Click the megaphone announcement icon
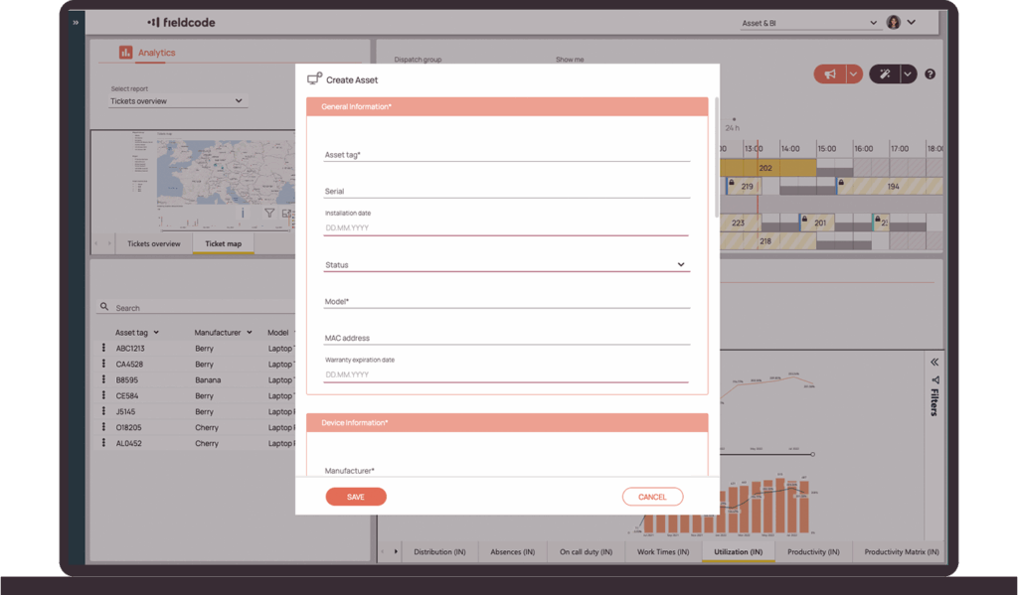1018x595 pixels. [828, 74]
